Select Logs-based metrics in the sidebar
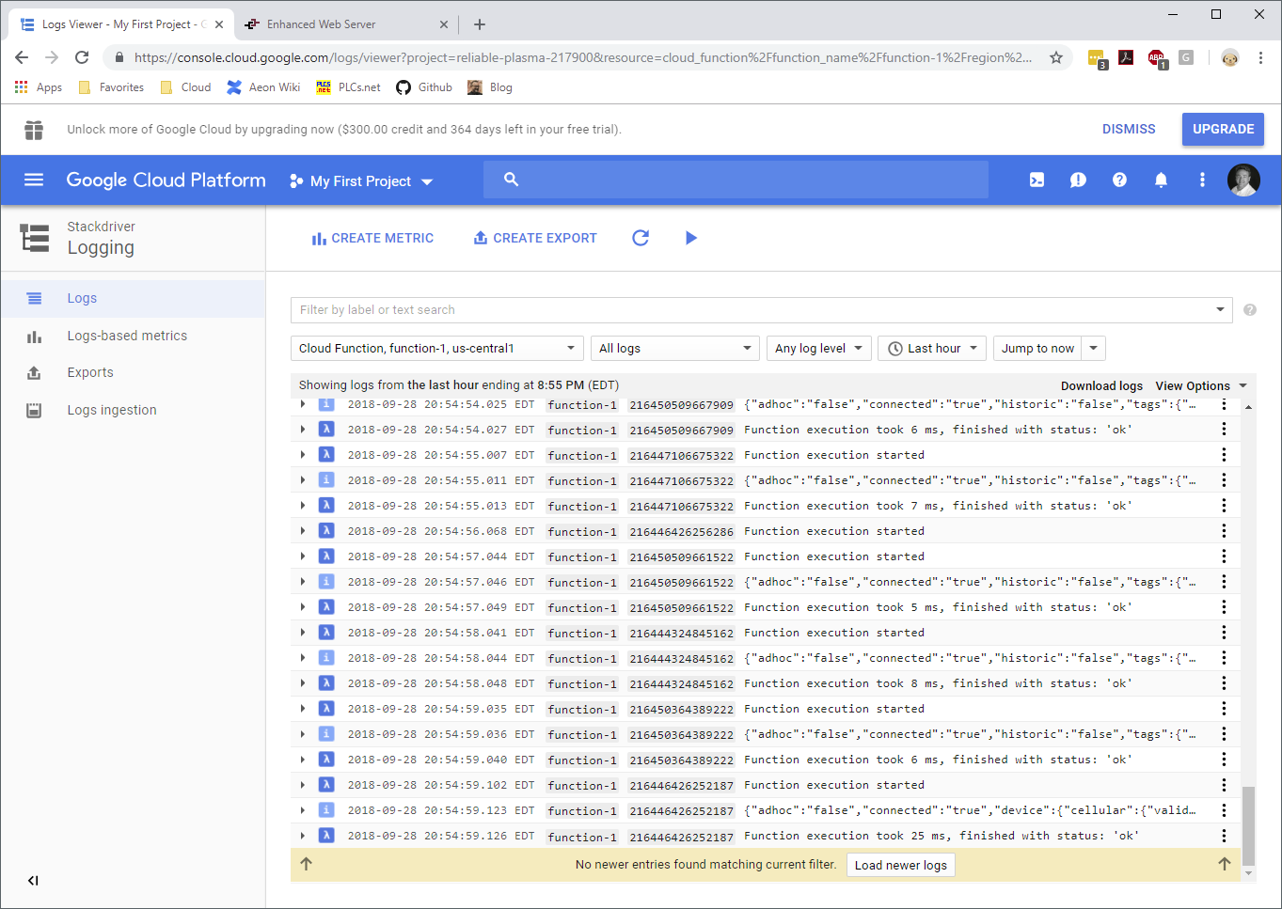This screenshot has height=909, width=1282. (x=133, y=336)
